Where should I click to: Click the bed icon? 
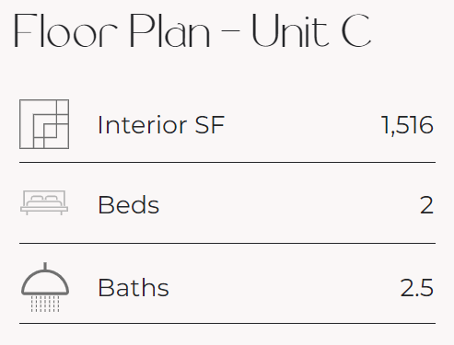pyautogui.click(x=44, y=202)
